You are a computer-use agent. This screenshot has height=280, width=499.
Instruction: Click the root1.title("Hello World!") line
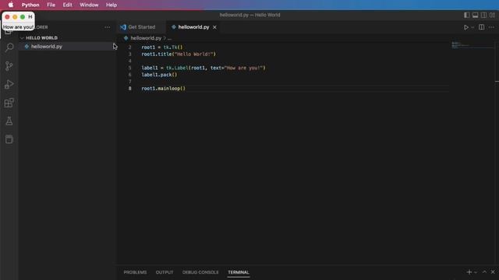179,54
